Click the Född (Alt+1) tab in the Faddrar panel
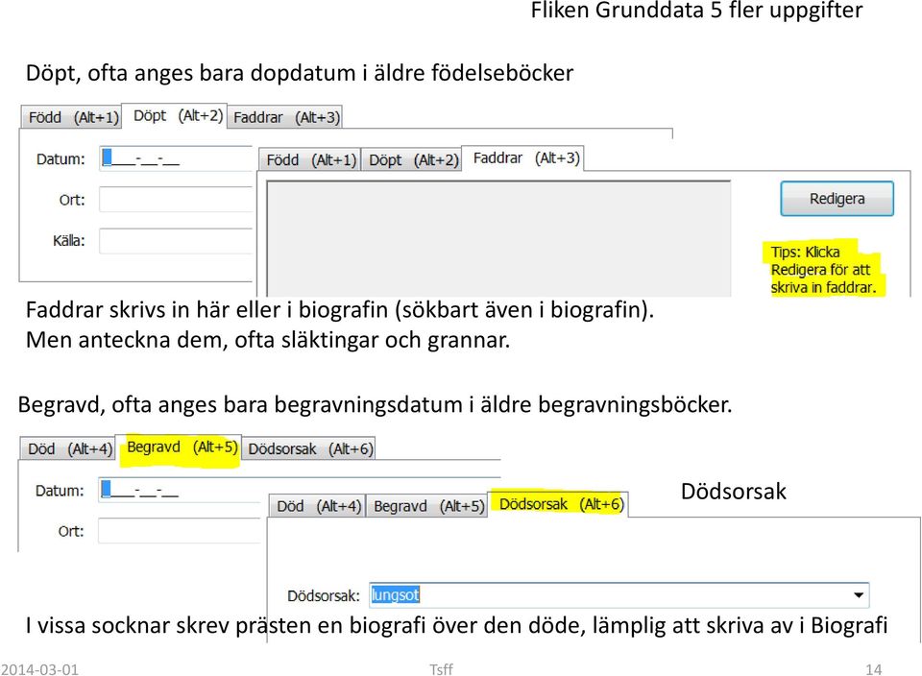 (310, 160)
